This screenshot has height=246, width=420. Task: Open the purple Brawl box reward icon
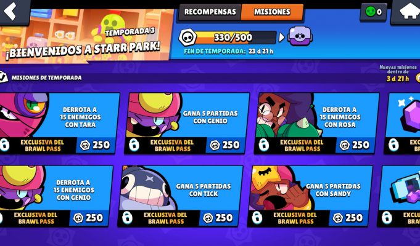click(300, 36)
